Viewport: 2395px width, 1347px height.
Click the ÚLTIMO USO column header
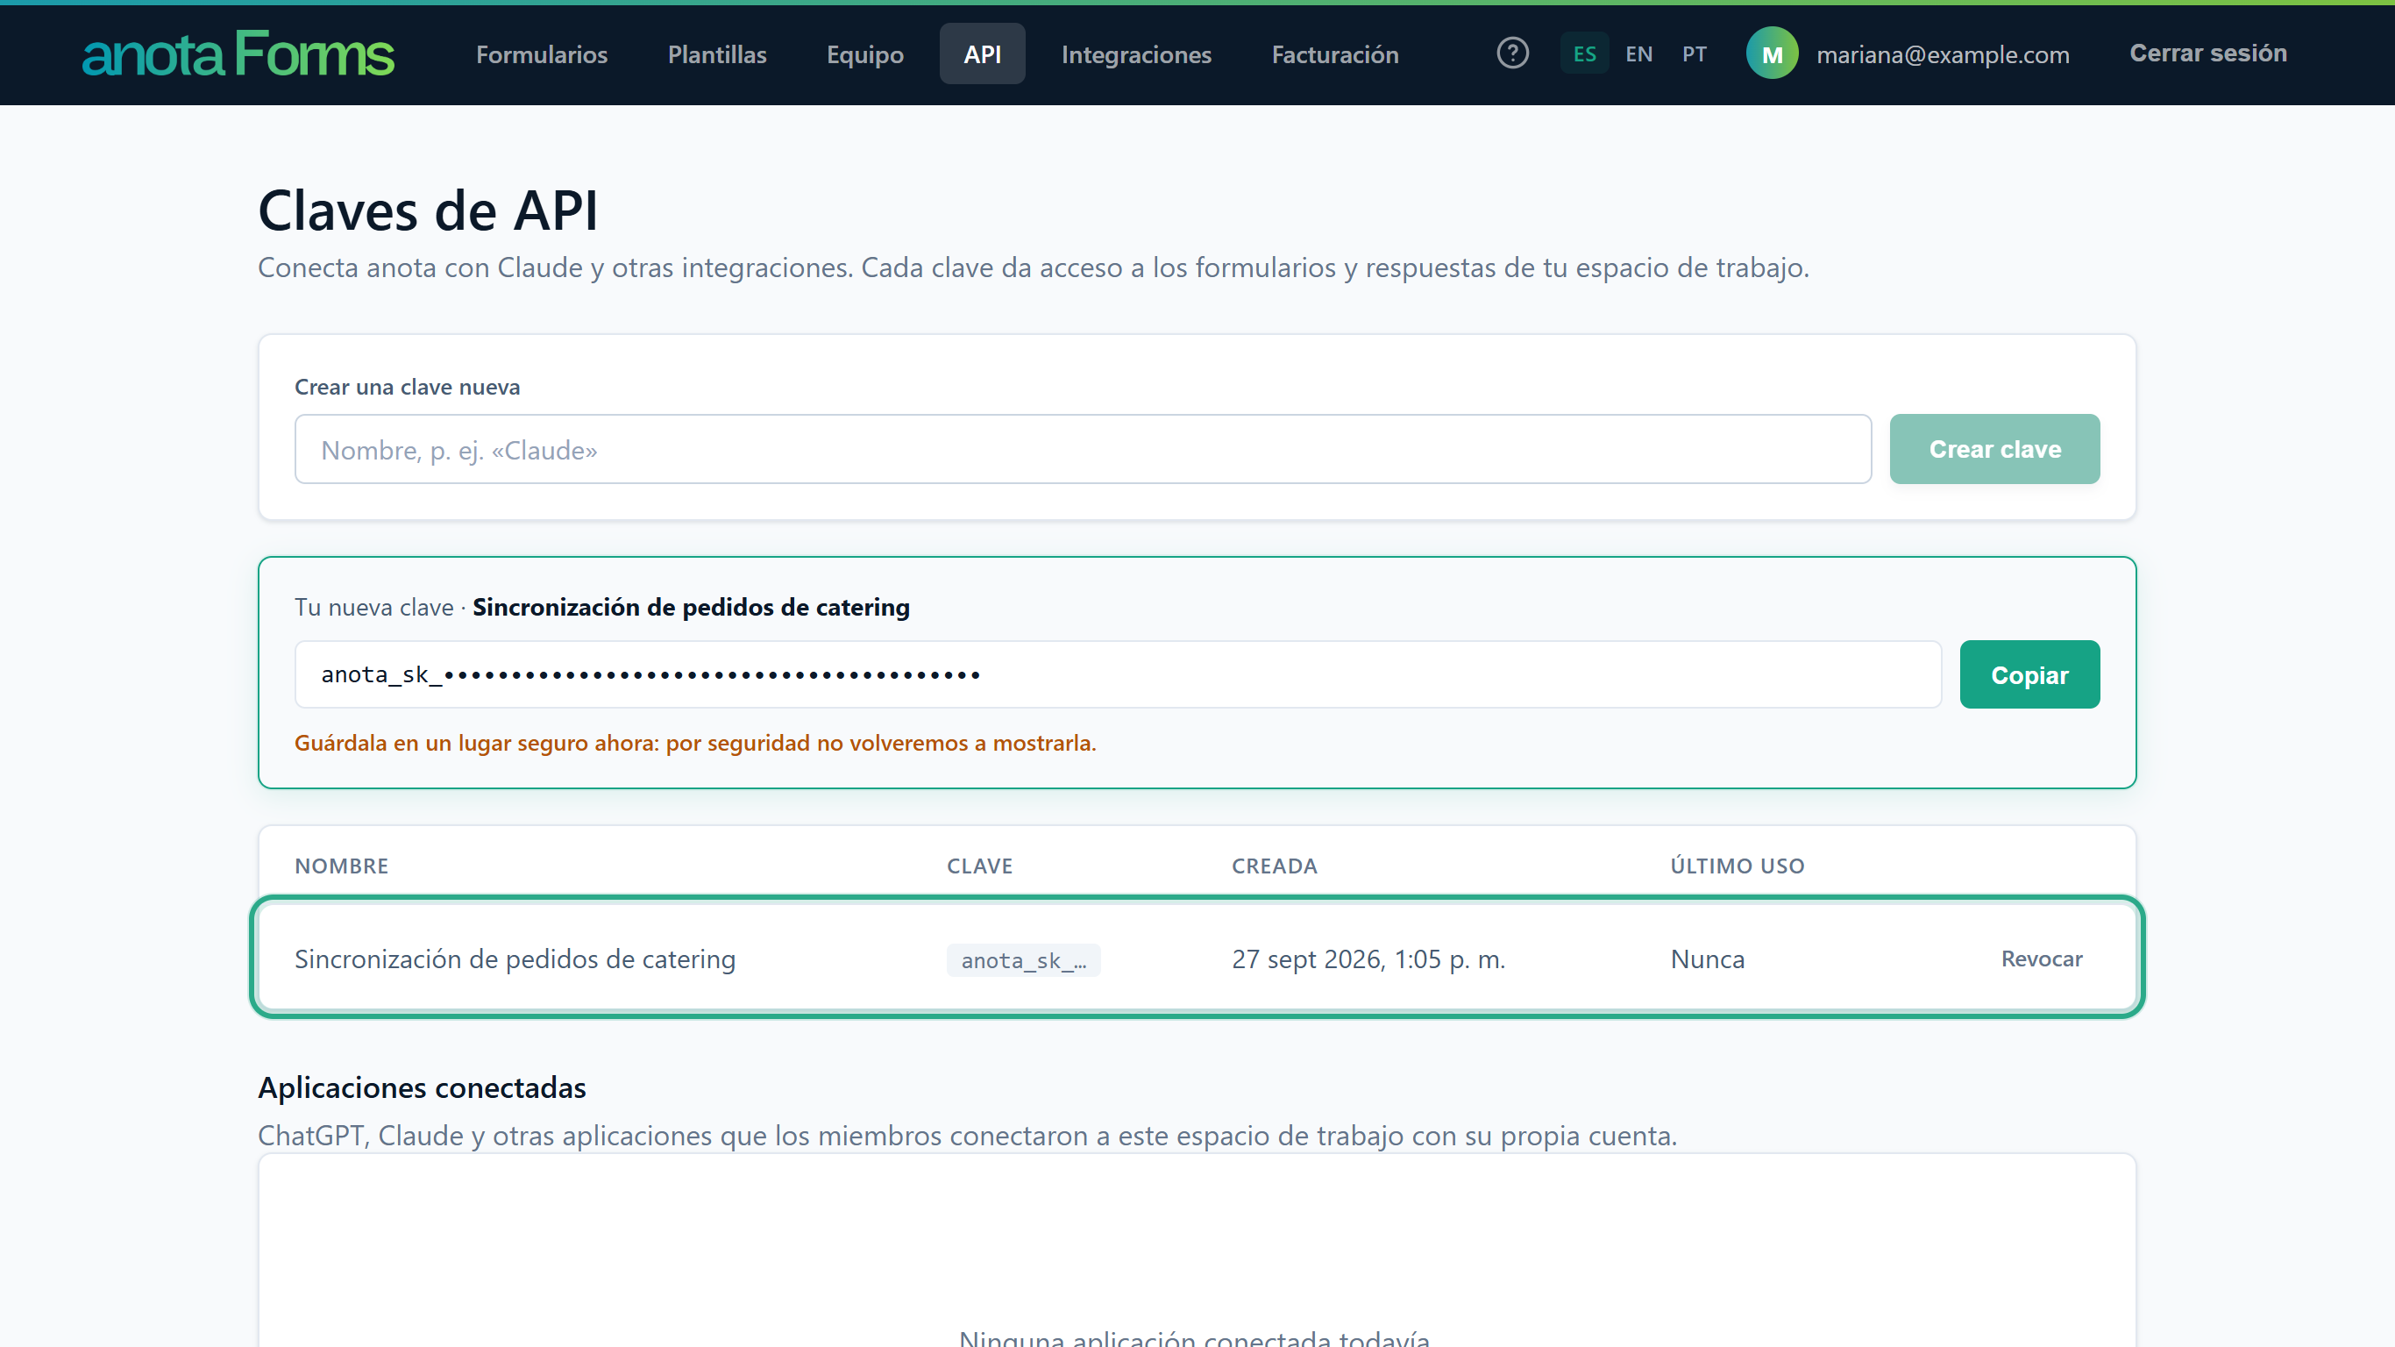[1737, 866]
